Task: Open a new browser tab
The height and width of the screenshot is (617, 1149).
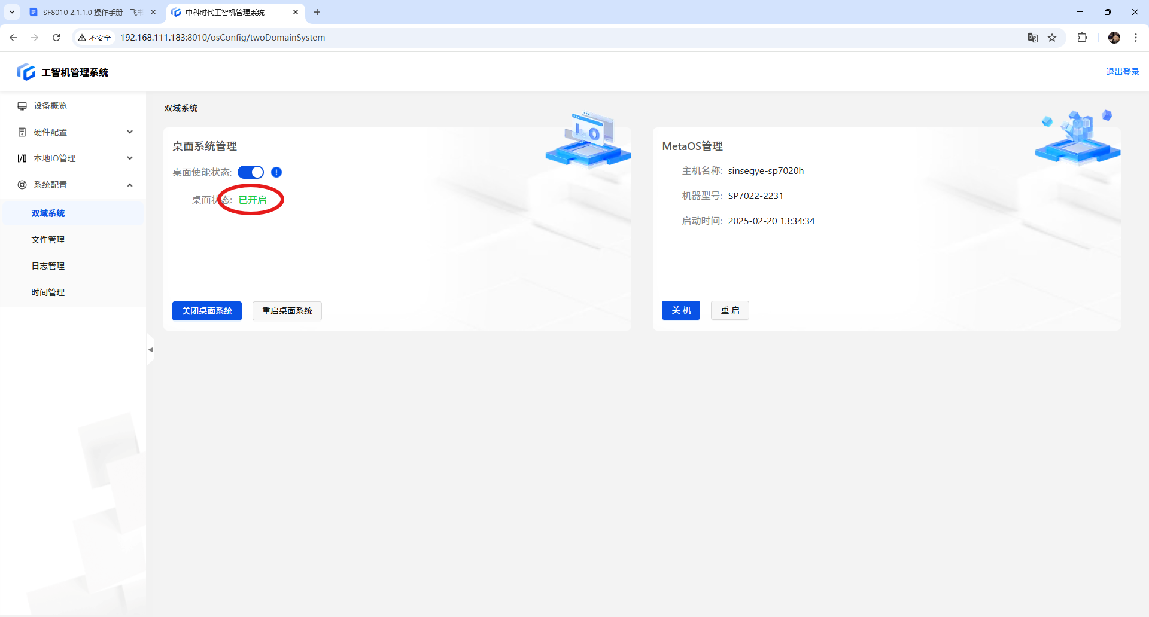Action: (x=317, y=12)
